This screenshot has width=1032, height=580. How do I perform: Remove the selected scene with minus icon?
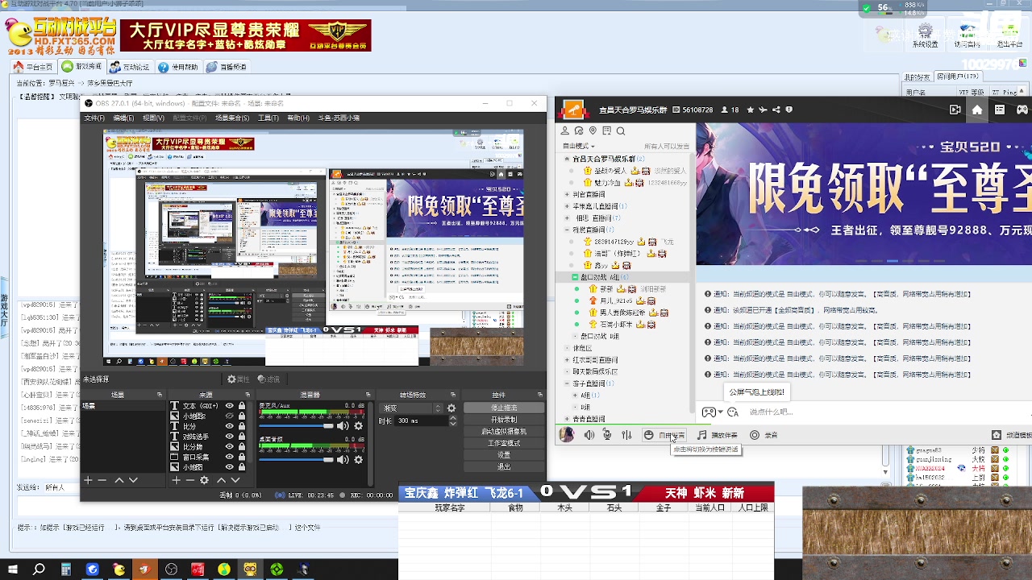102,480
